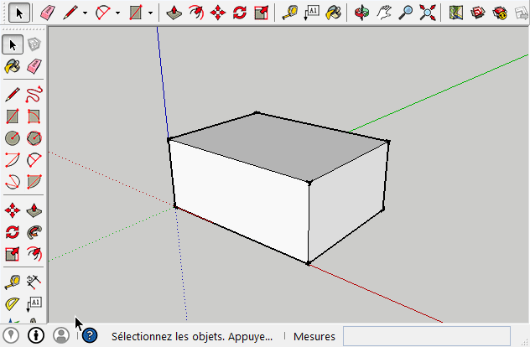The width and height of the screenshot is (530, 347).
Task: Activate the Orbit tool
Action: click(x=361, y=13)
